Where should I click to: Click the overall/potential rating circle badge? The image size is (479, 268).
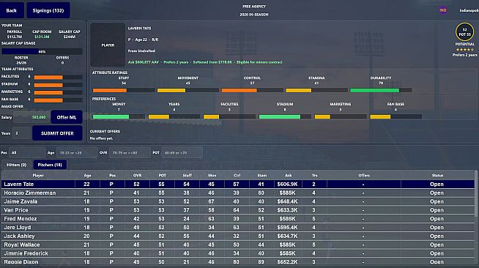pyautogui.click(x=464, y=31)
